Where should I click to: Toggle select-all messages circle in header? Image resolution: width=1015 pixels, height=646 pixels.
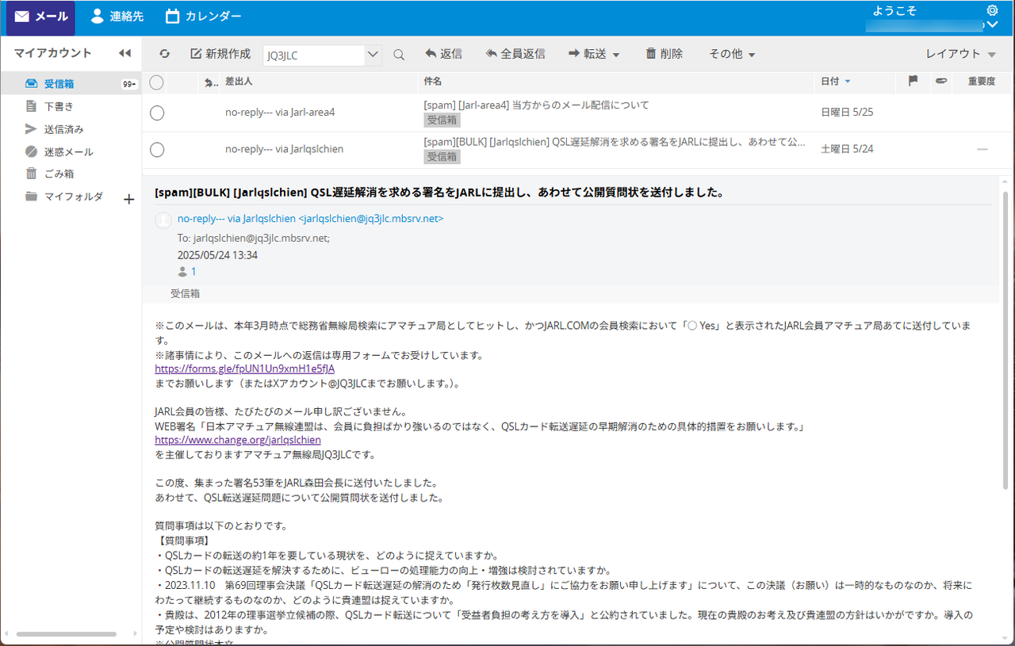click(x=156, y=82)
